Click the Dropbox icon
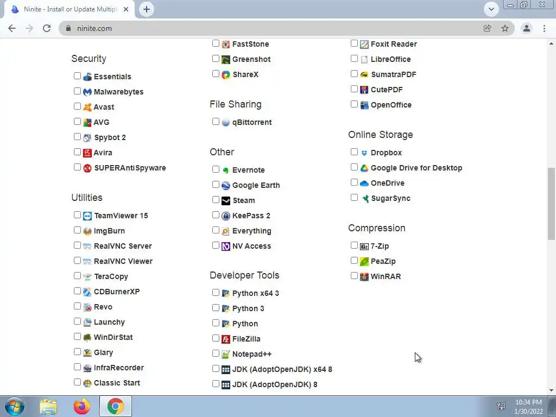556x417 pixels. click(364, 153)
